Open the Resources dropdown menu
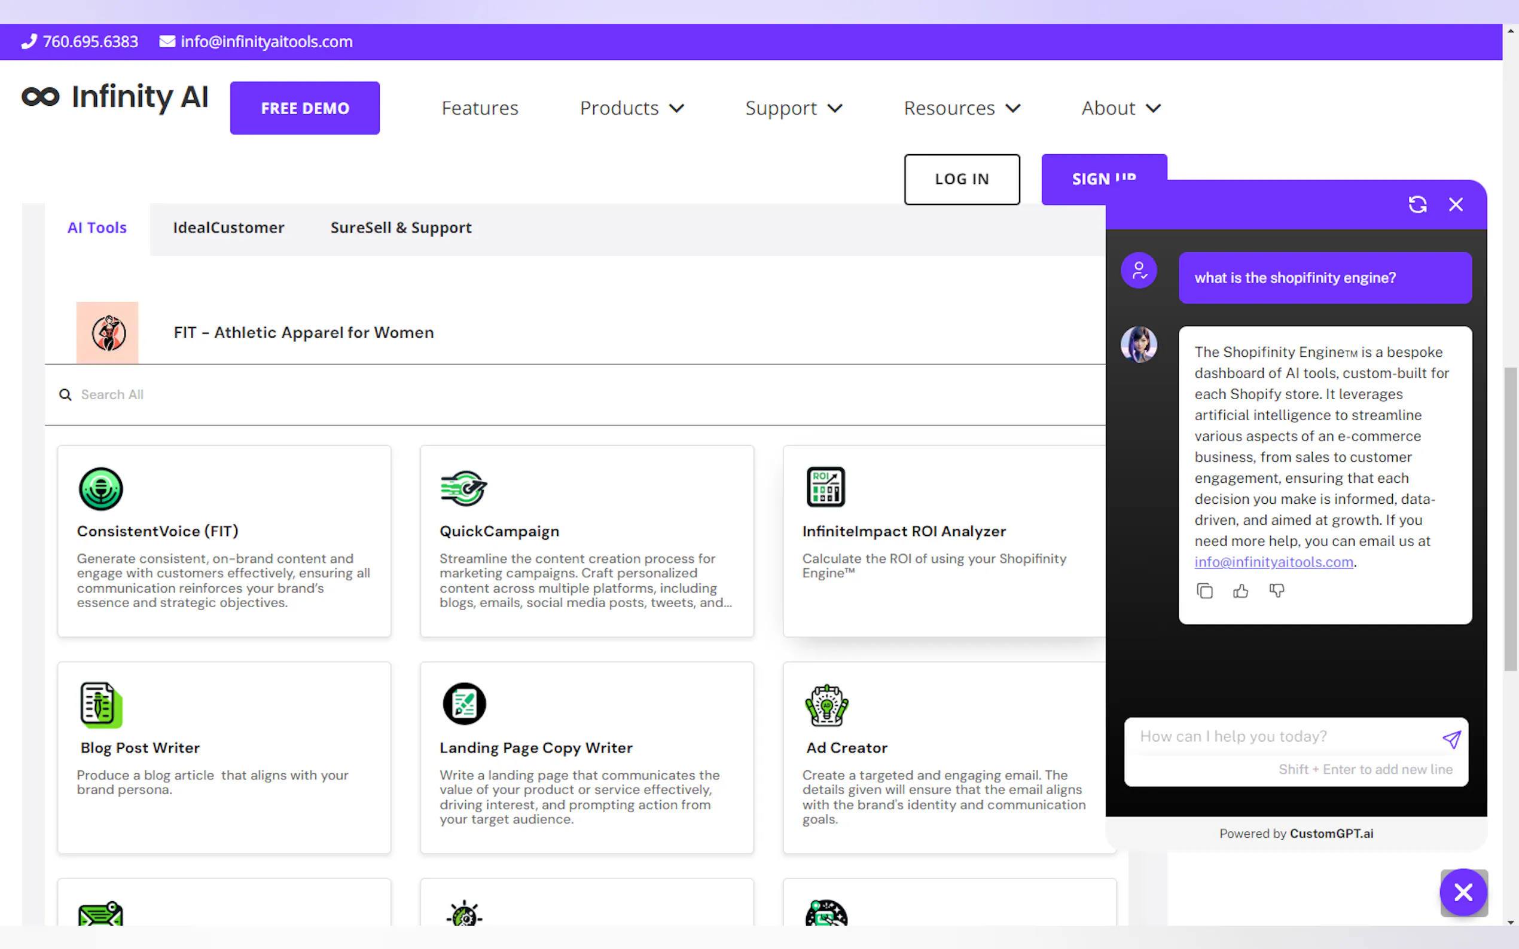Screen dimensions: 1519x949 coord(962,108)
